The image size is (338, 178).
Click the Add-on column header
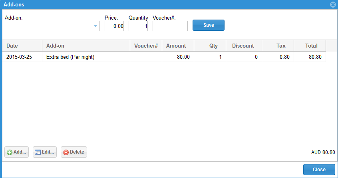tap(86, 46)
